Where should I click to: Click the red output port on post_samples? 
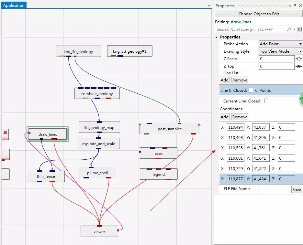tap(193, 134)
